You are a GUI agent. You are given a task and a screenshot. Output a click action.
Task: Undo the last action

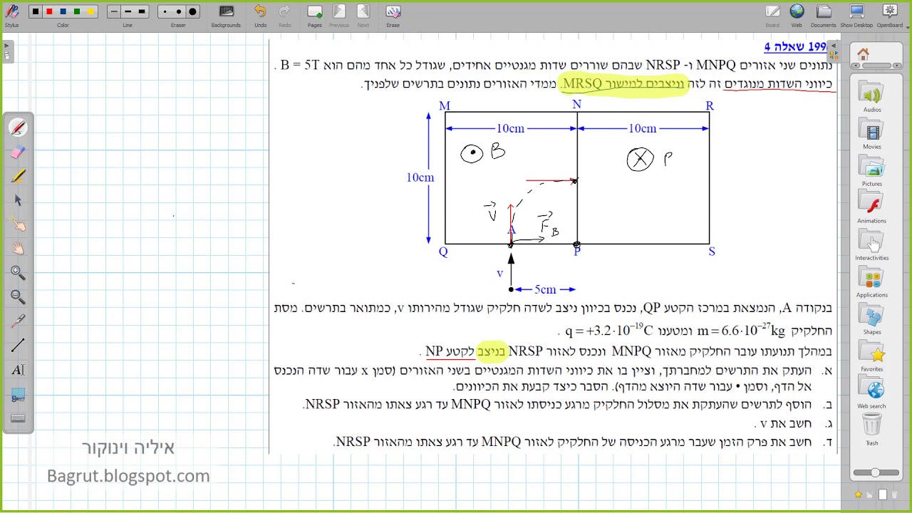260,15
